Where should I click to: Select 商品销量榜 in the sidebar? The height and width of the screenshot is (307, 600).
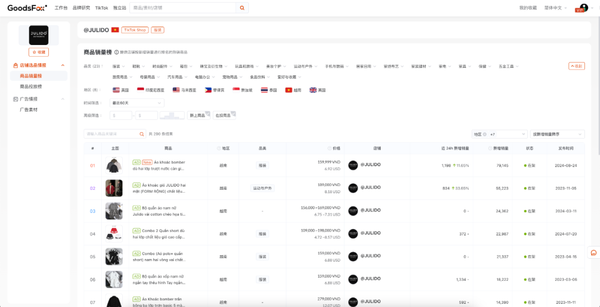39,76
